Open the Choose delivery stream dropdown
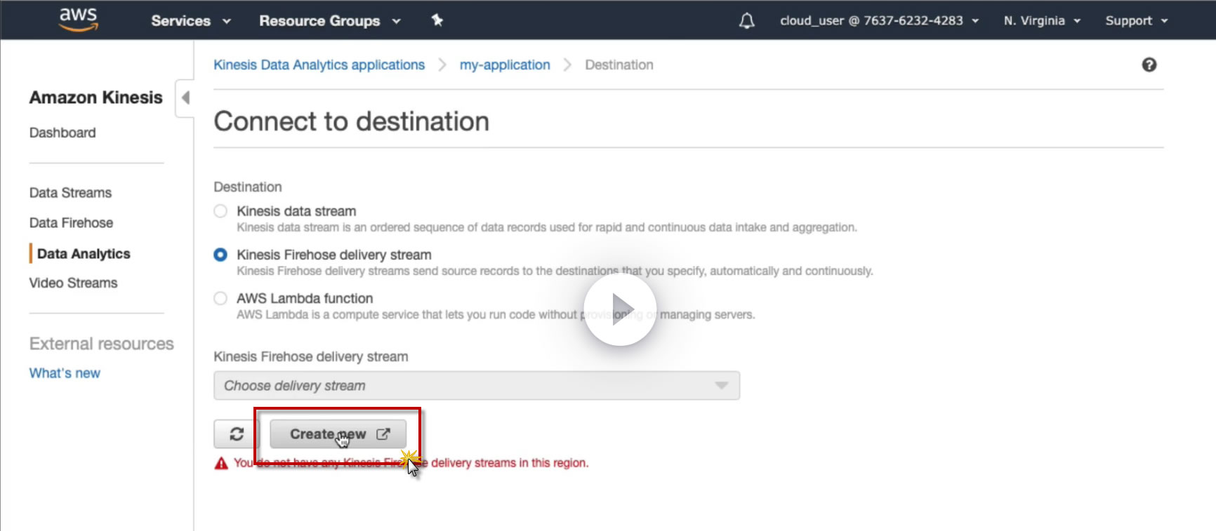Viewport: 1216px width, 531px height. pos(477,386)
